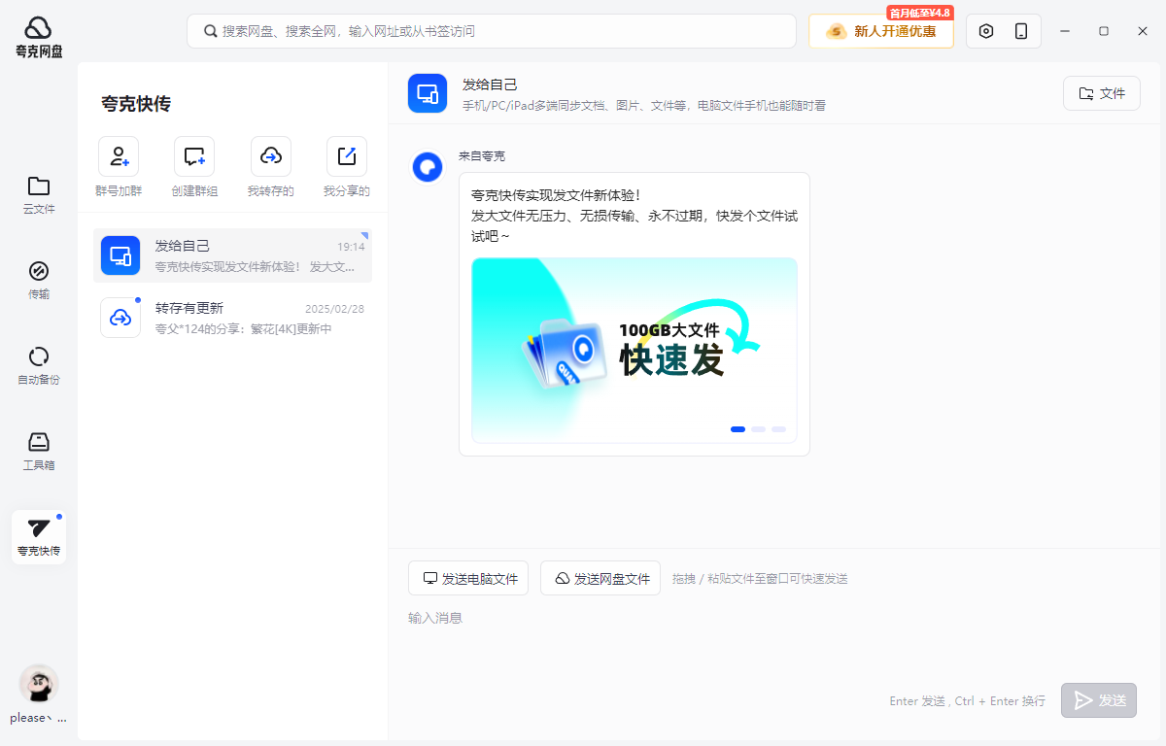Select the 夸克快传 sidebar tab
Viewport: 1166px width, 746px height.
coord(39,537)
